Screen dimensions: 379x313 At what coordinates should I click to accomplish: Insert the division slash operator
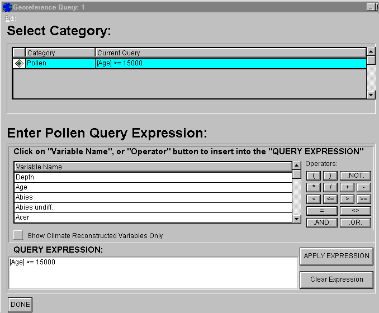tap(330, 187)
